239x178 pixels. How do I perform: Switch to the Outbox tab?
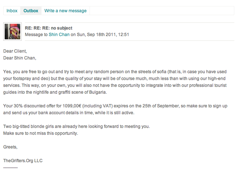pyautogui.click(x=31, y=11)
